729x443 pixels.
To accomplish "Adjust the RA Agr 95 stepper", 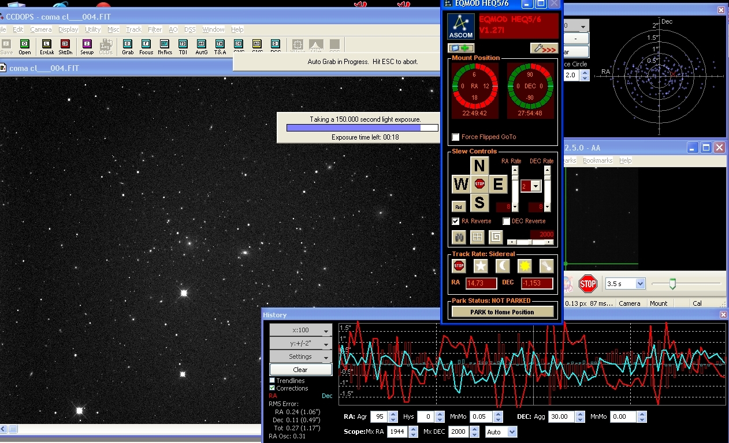I will click(x=393, y=416).
